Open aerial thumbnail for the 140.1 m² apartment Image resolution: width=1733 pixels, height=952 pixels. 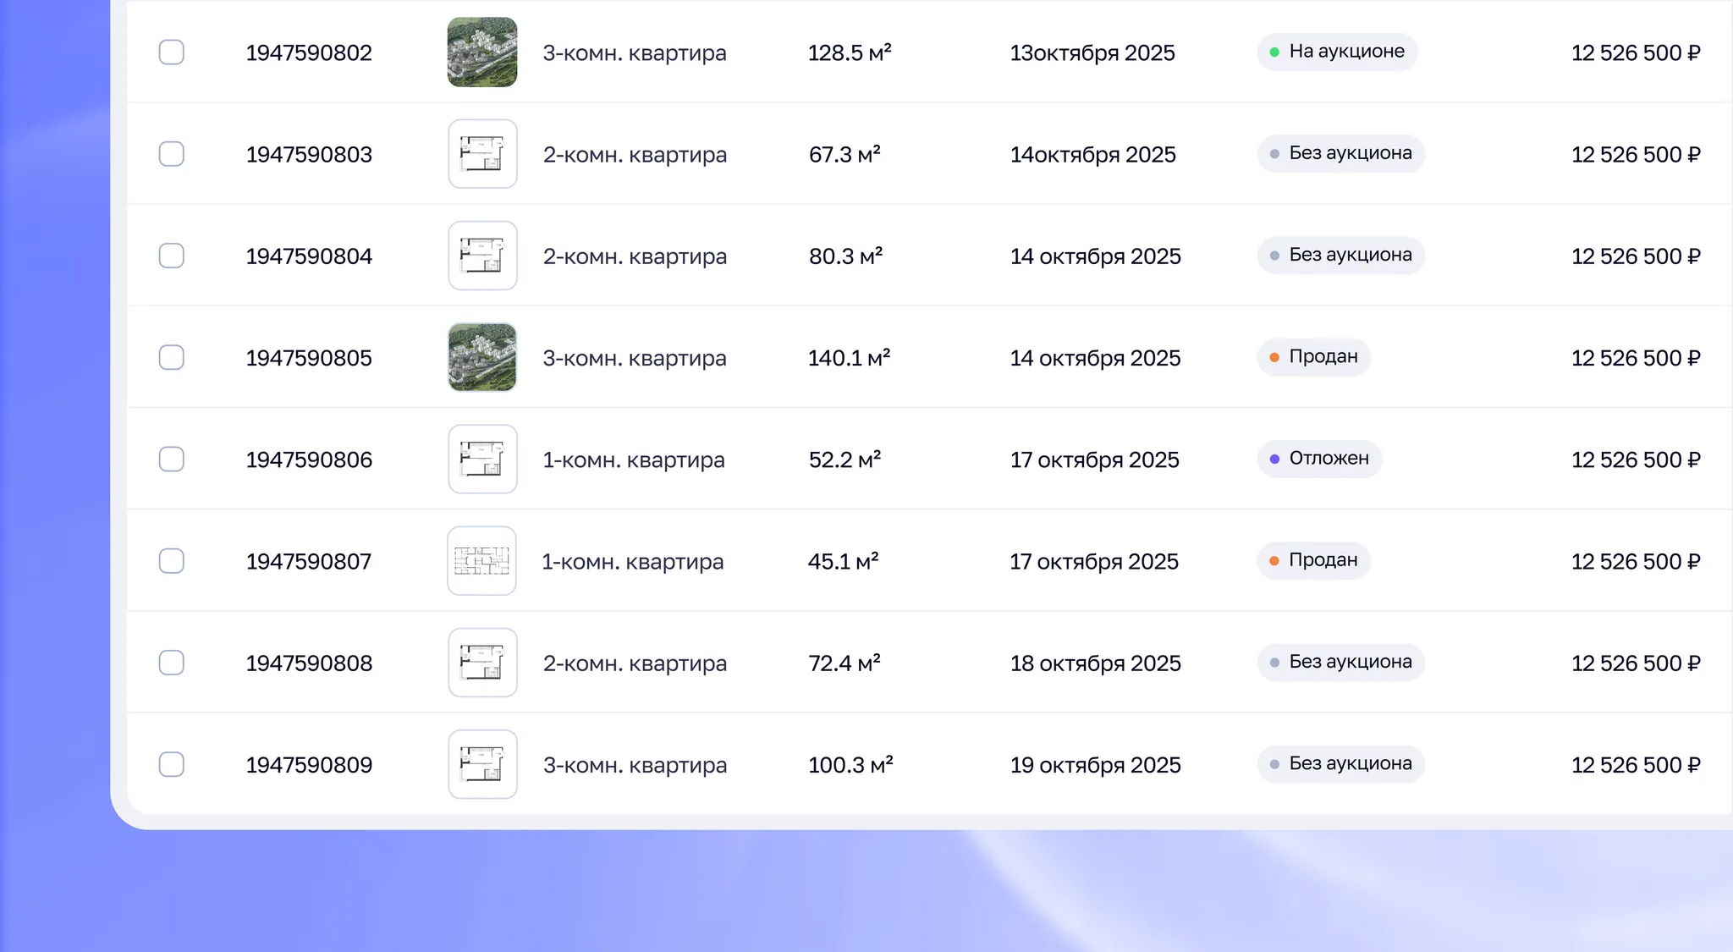[x=482, y=357]
